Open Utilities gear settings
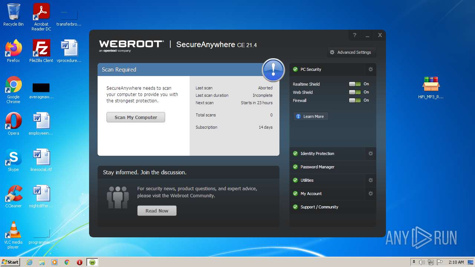475x267 pixels. [370, 180]
